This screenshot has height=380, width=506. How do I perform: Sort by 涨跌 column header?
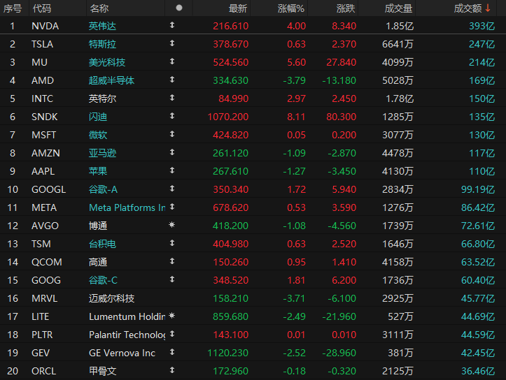[346, 8]
